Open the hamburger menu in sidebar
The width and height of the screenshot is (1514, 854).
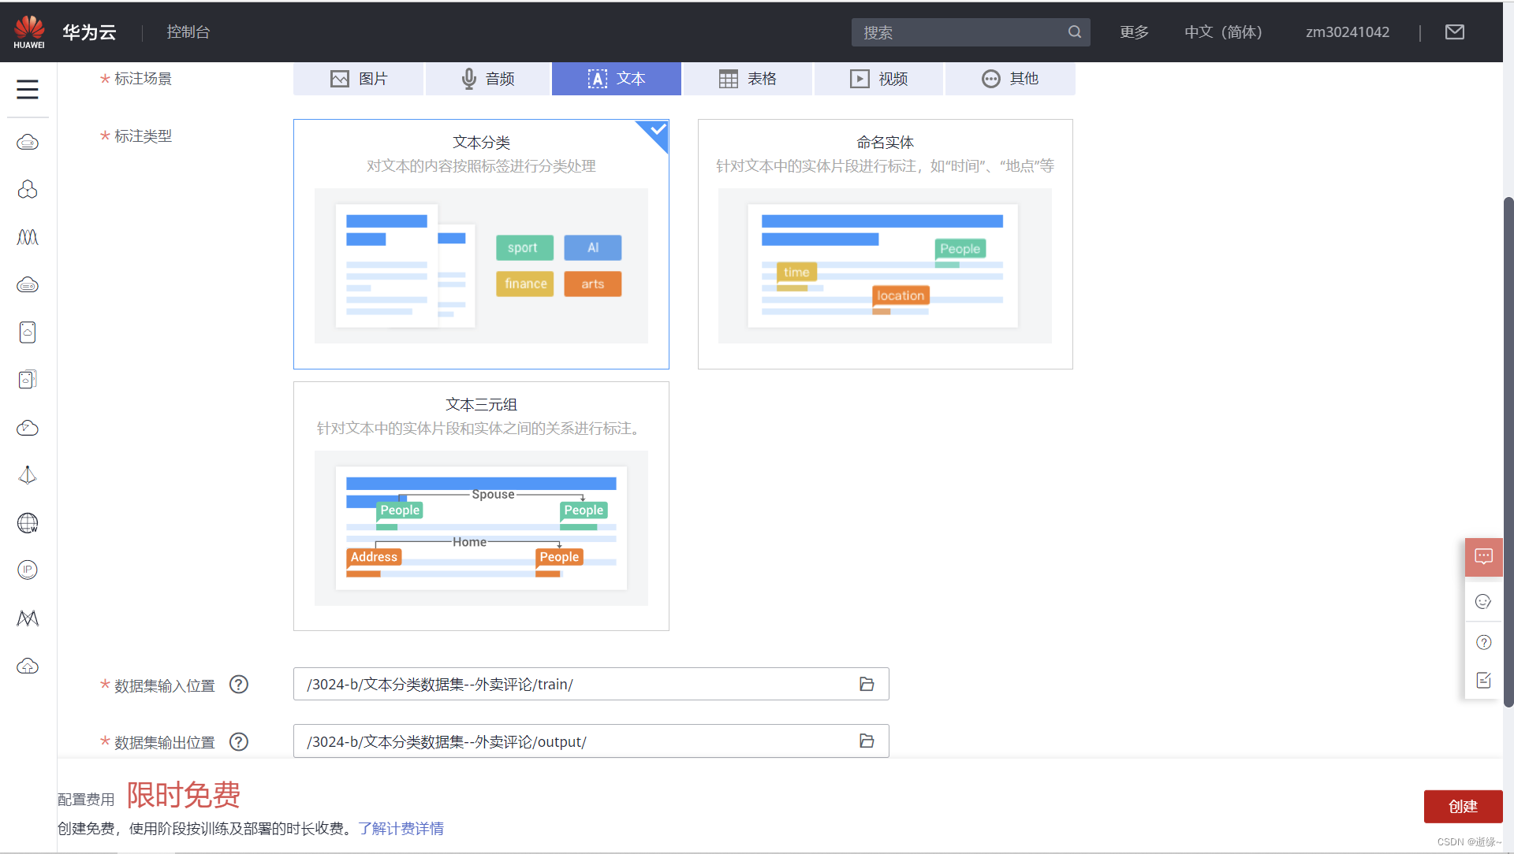tap(28, 90)
